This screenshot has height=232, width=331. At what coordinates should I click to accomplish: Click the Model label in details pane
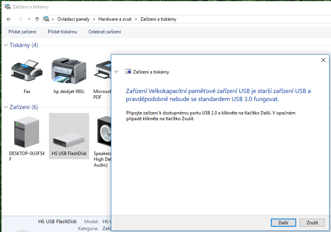91,221
